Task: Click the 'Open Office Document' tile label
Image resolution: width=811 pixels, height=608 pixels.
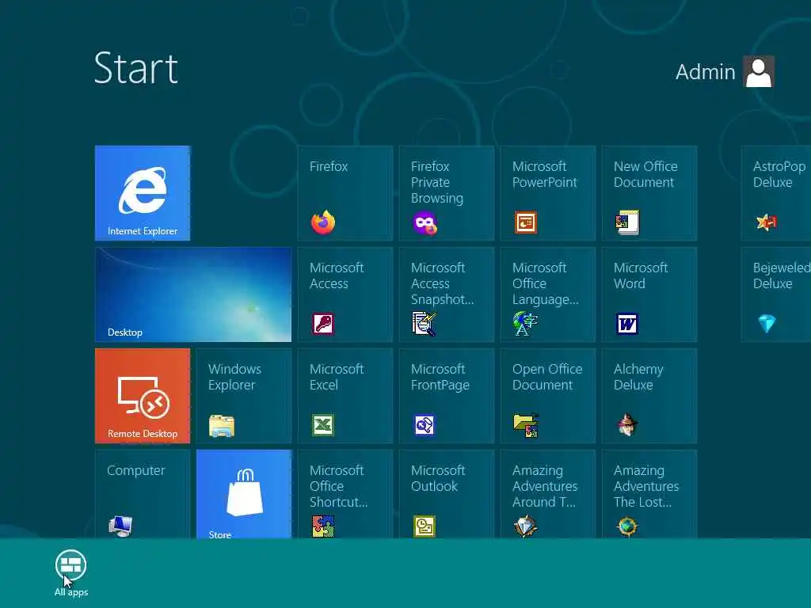Action: (547, 377)
